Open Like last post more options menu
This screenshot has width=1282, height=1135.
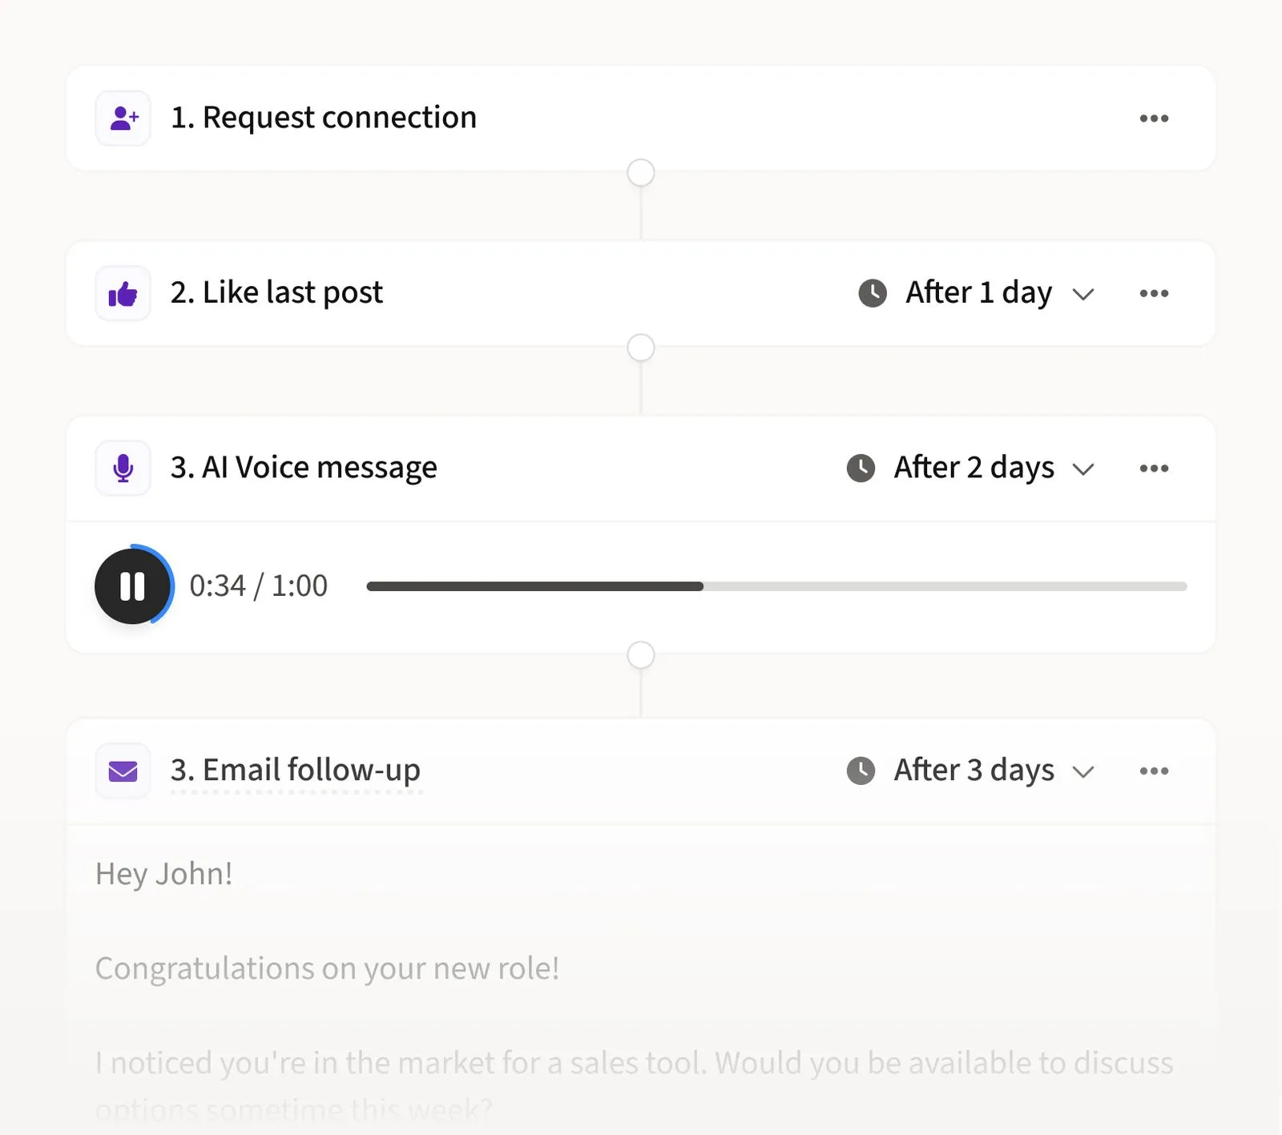click(1154, 293)
